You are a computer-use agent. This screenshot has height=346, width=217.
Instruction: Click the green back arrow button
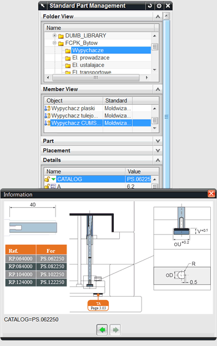[102, 330]
